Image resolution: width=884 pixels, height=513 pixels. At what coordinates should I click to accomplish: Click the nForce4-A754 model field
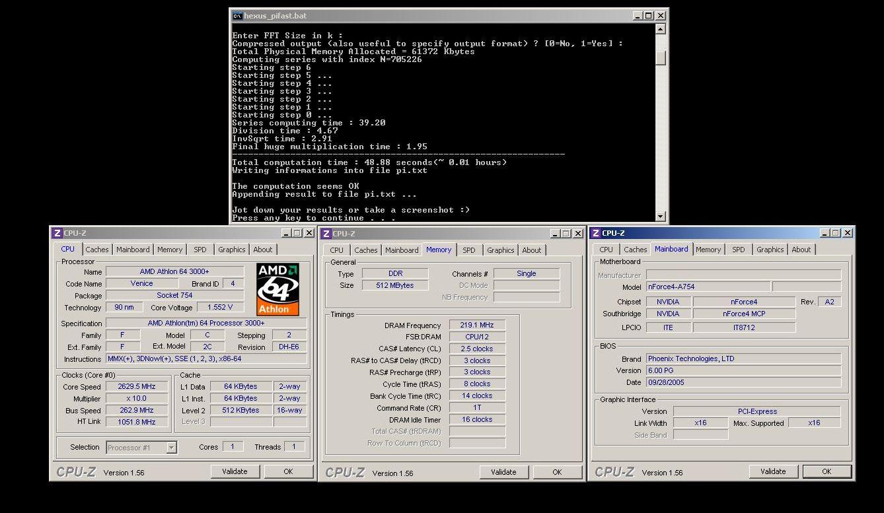708,287
